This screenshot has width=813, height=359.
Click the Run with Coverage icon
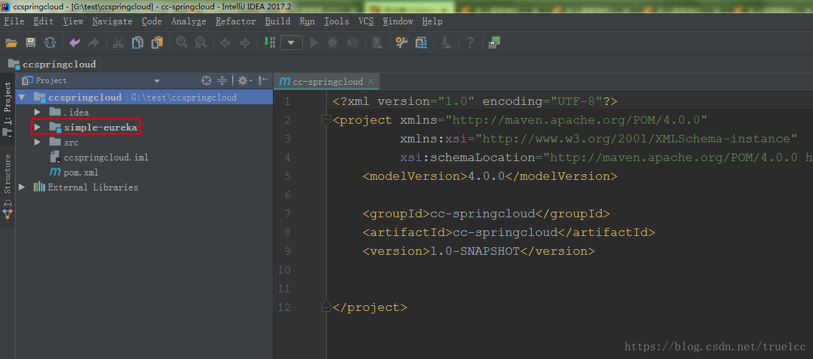tap(353, 42)
